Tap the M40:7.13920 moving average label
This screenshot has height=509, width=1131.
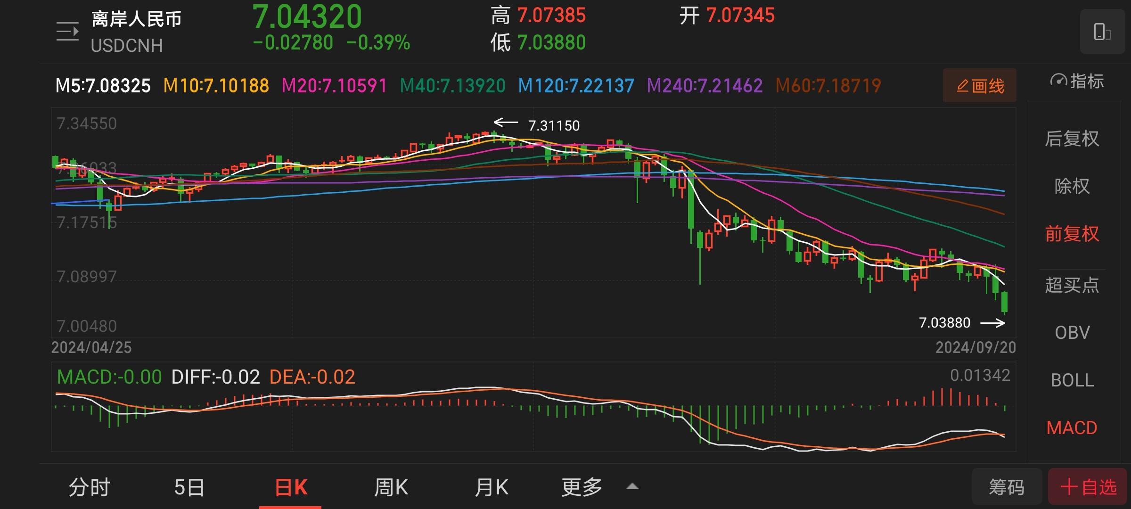pyautogui.click(x=452, y=86)
